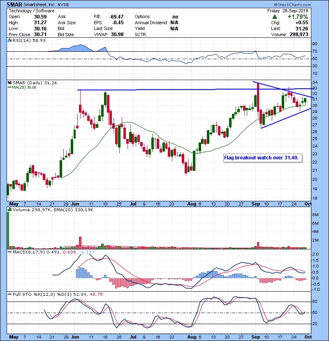
Task: Click the Prev Close value 30.71
Action: (40, 35)
